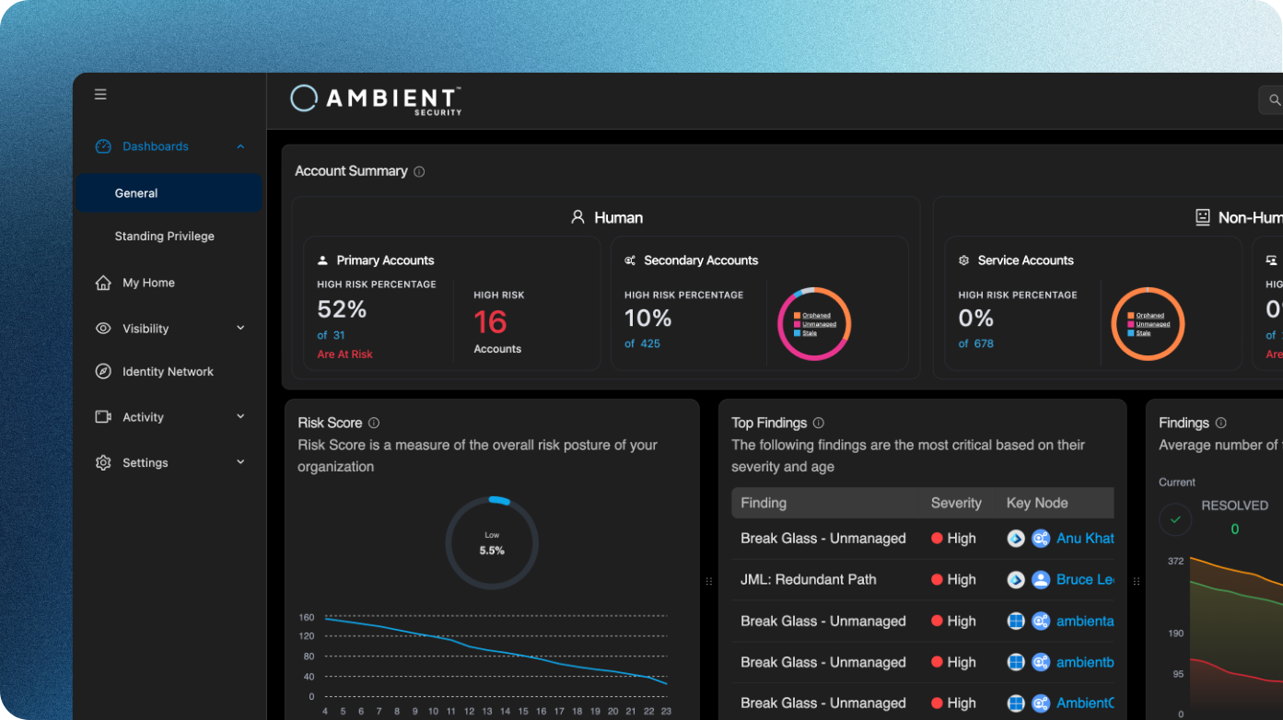Click the Windows icon in ambientb row
This screenshot has width=1283, height=720.
[1016, 662]
